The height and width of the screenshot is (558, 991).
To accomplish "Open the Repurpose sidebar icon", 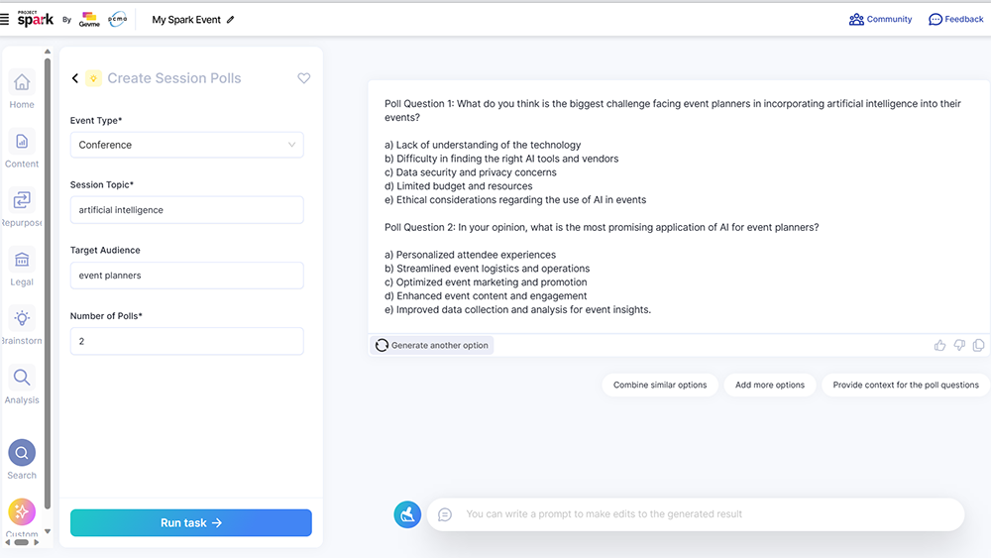I will pos(22,201).
